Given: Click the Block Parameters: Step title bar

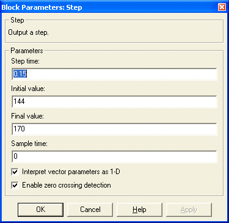Looking at the screenshot, I should click(x=109, y=7).
